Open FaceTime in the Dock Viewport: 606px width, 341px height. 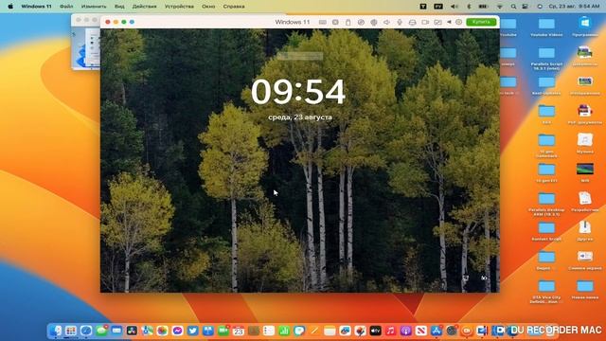coord(223,331)
